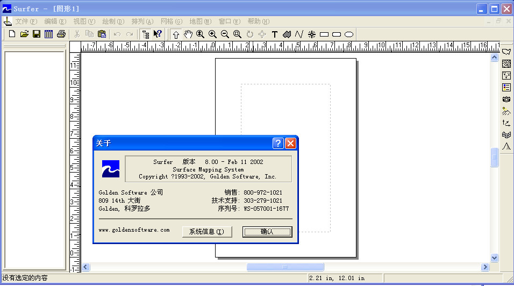Viewport: 514px width, 286px height.
Task: Select the Ellipse drawing tool
Action: click(x=349, y=34)
